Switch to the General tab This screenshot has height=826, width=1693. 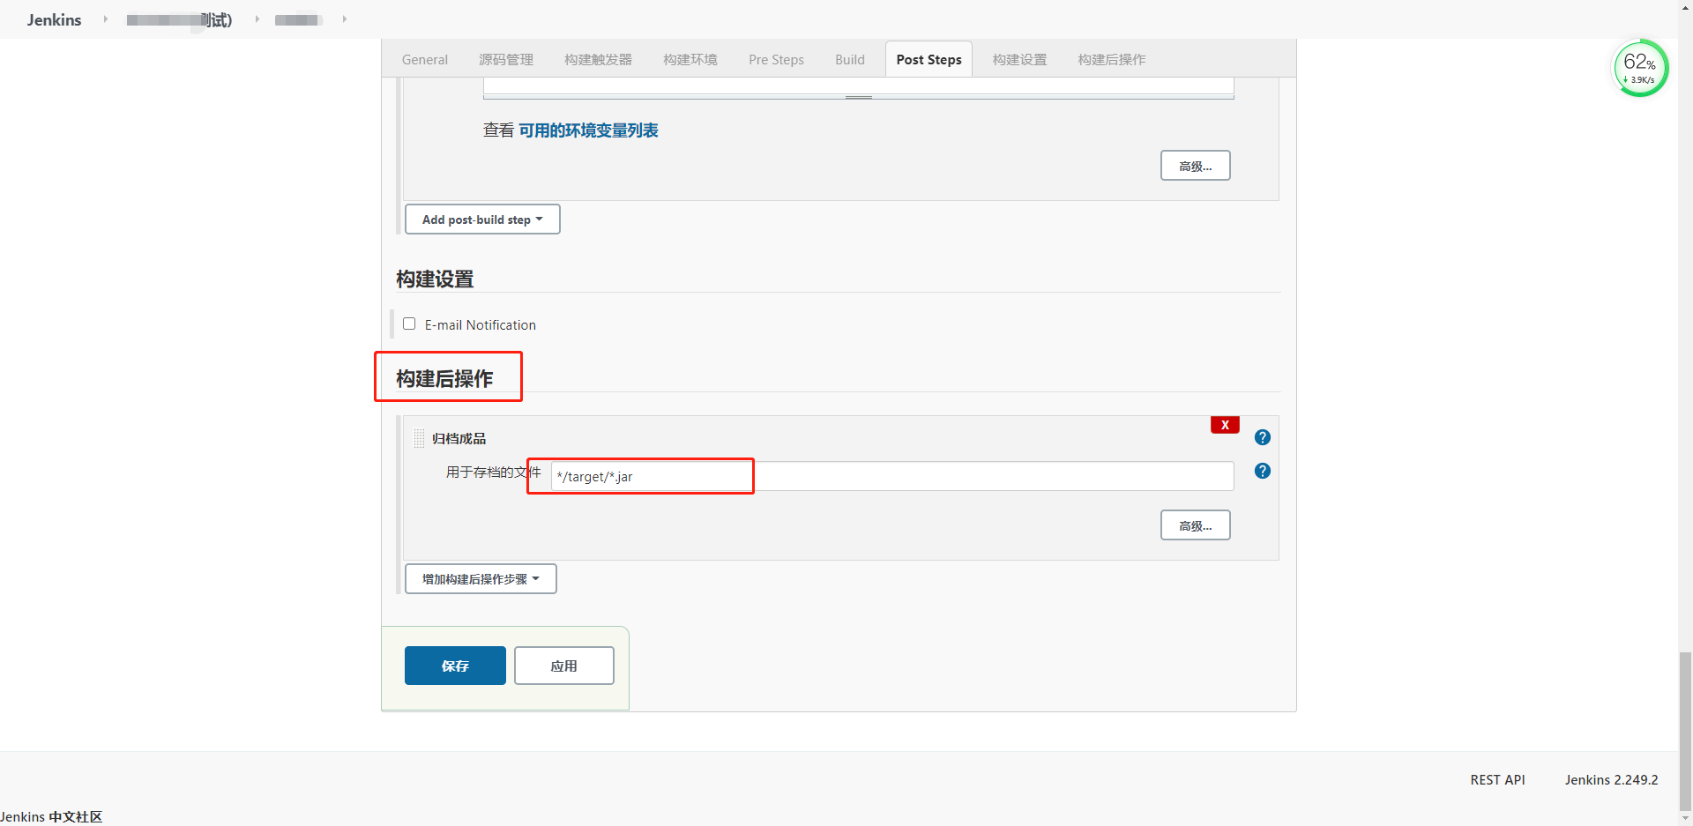coord(425,60)
